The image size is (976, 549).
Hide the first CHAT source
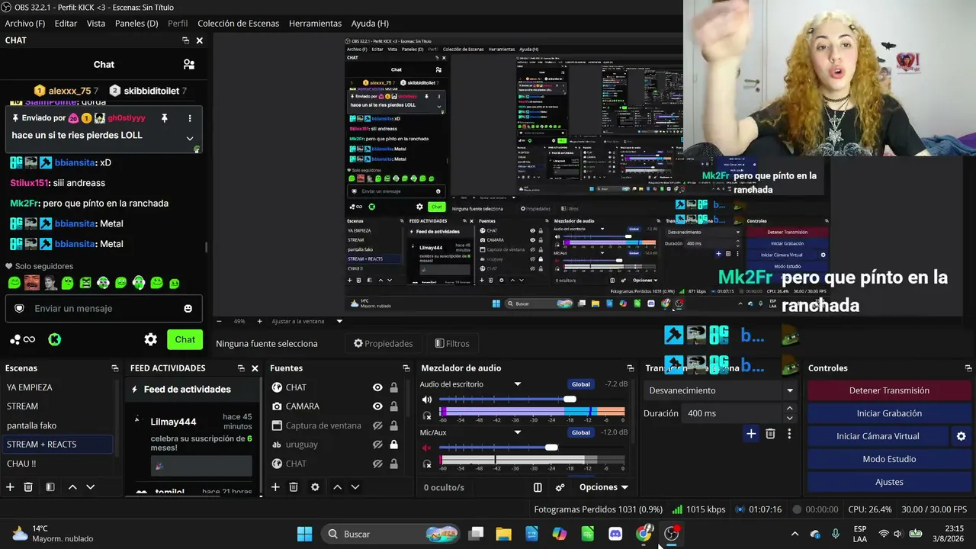[377, 387]
